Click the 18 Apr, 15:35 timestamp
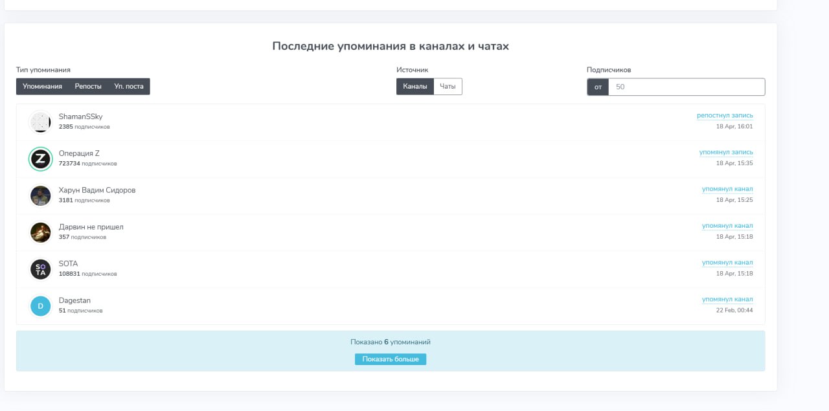829x411 pixels. [734, 164]
